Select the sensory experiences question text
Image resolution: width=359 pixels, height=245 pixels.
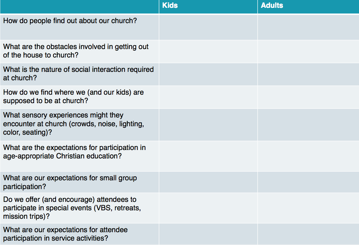[73, 124]
